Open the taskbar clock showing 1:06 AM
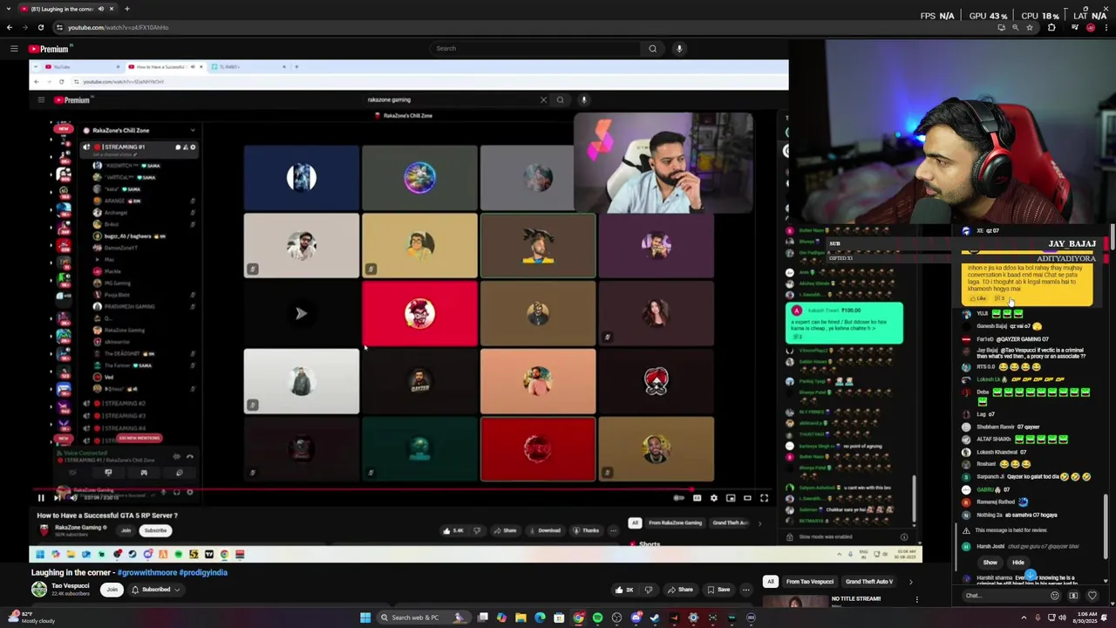This screenshot has height=628, width=1116. (x=1085, y=618)
